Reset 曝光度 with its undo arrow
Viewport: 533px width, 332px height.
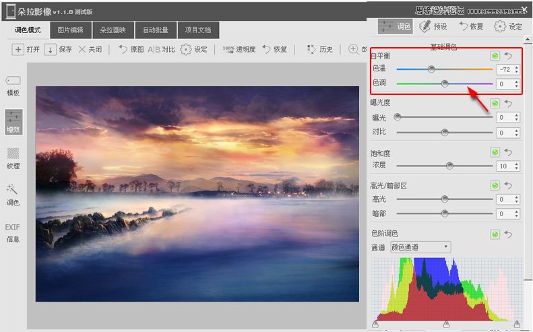[x=508, y=103]
